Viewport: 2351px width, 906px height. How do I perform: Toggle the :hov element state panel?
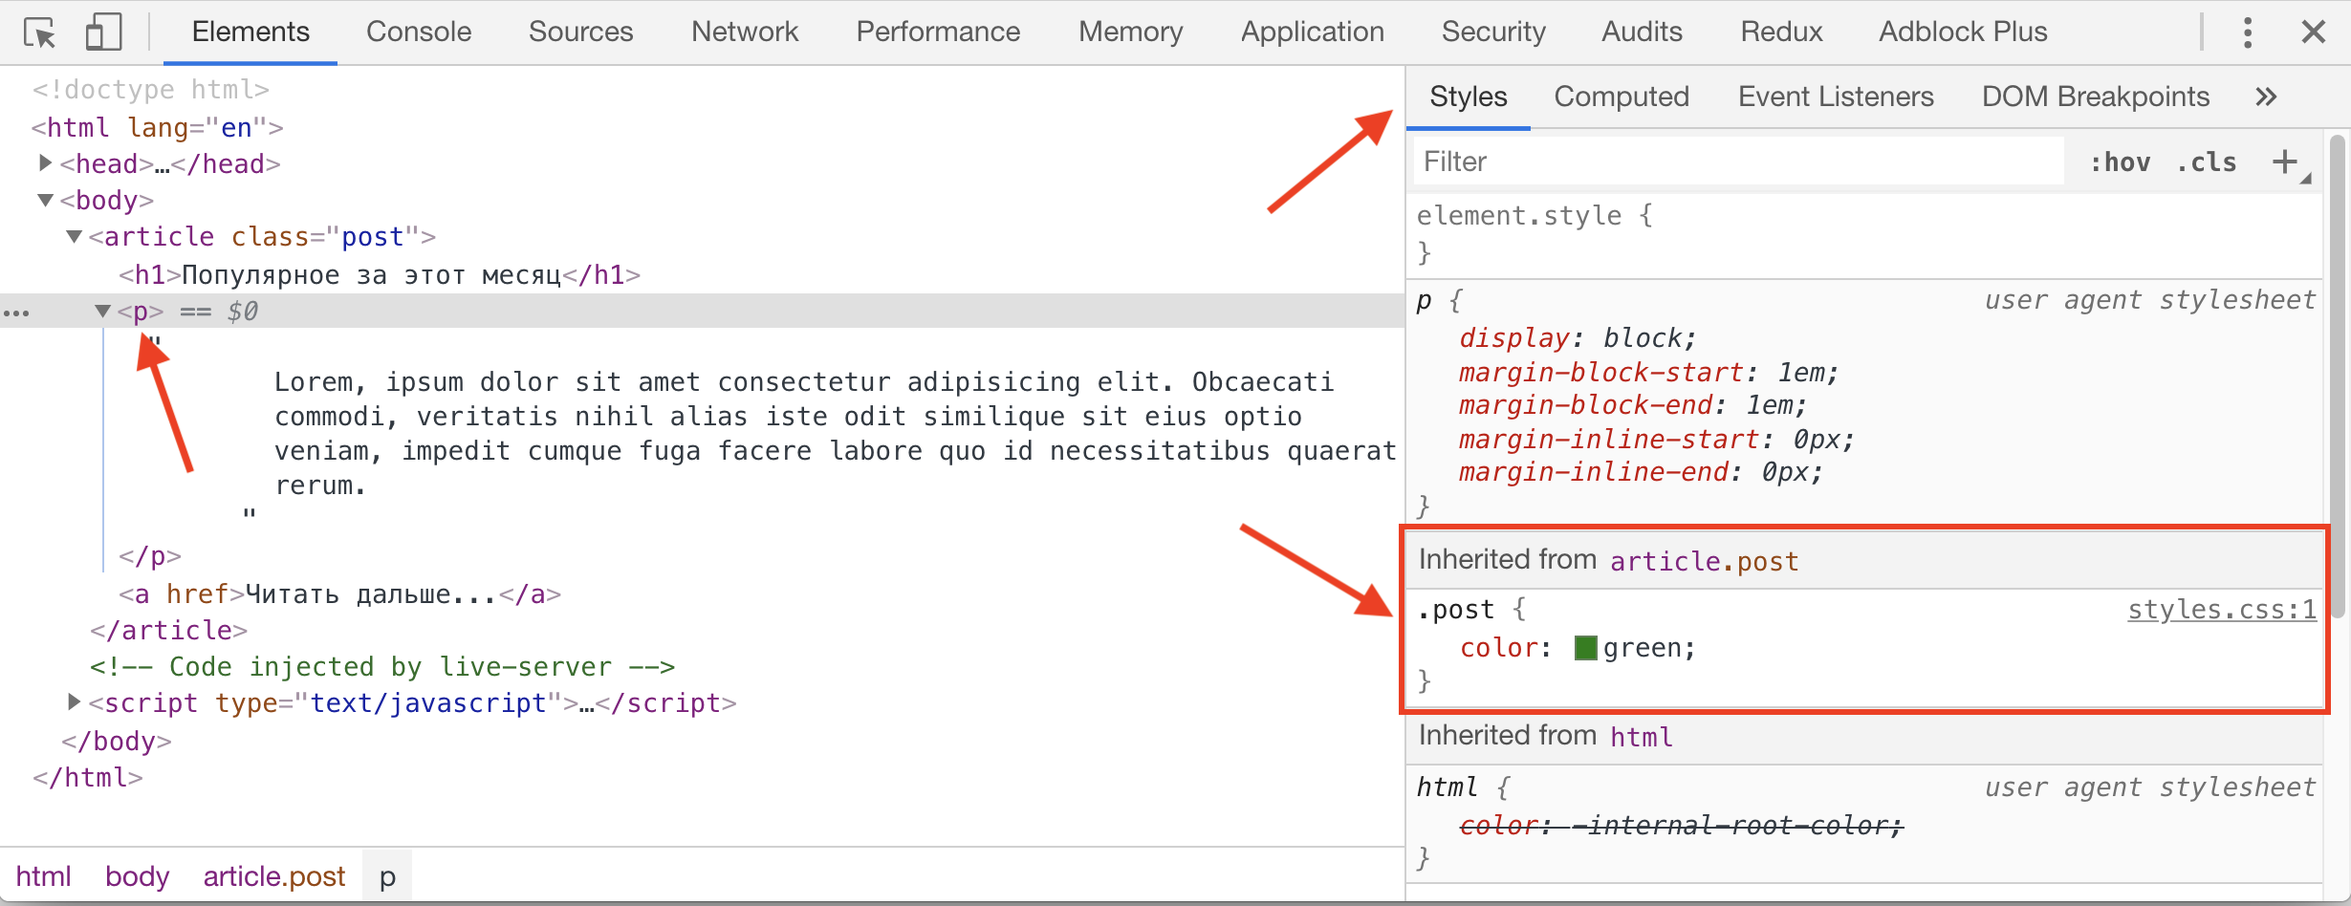2120,162
